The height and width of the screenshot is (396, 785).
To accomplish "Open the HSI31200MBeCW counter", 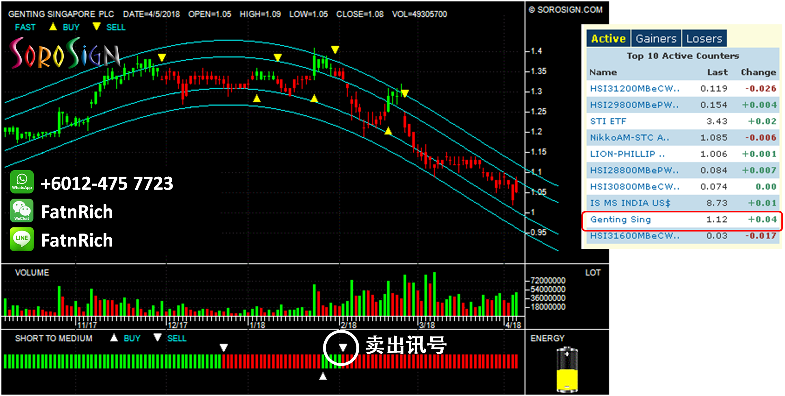I will pyautogui.click(x=635, y=89).
